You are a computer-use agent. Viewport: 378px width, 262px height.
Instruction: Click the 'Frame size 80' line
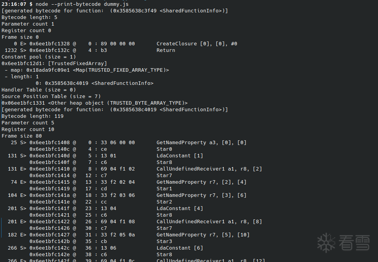(x=21, y=136)
